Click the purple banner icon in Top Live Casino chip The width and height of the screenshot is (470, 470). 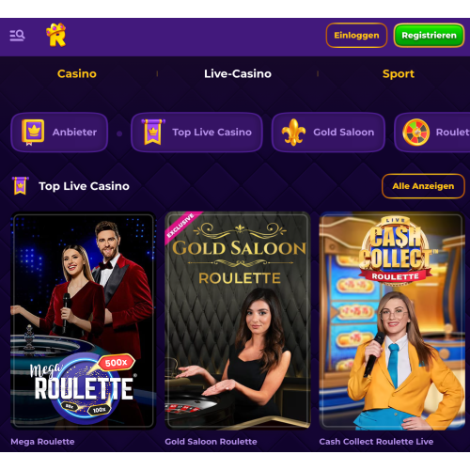point(153,132)
